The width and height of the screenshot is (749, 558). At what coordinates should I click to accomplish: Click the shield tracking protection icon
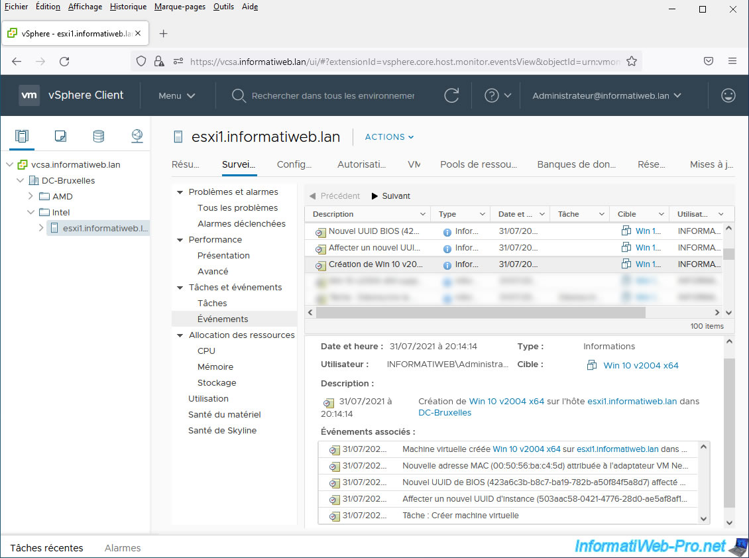[x=141, y=61]
